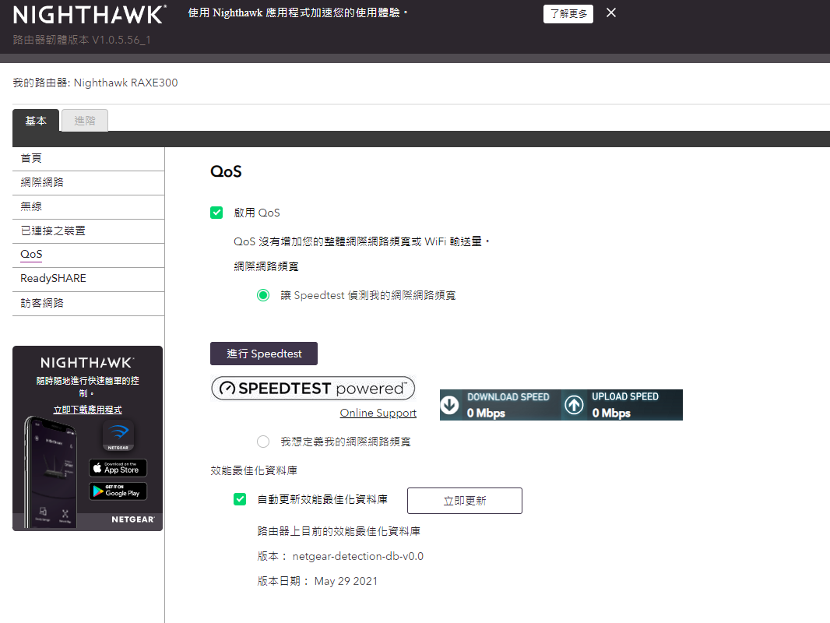The width and height of the screenshot is (830, 623).
Task: Click the 立即下載應用程式 link
Action: coord(87,410)
